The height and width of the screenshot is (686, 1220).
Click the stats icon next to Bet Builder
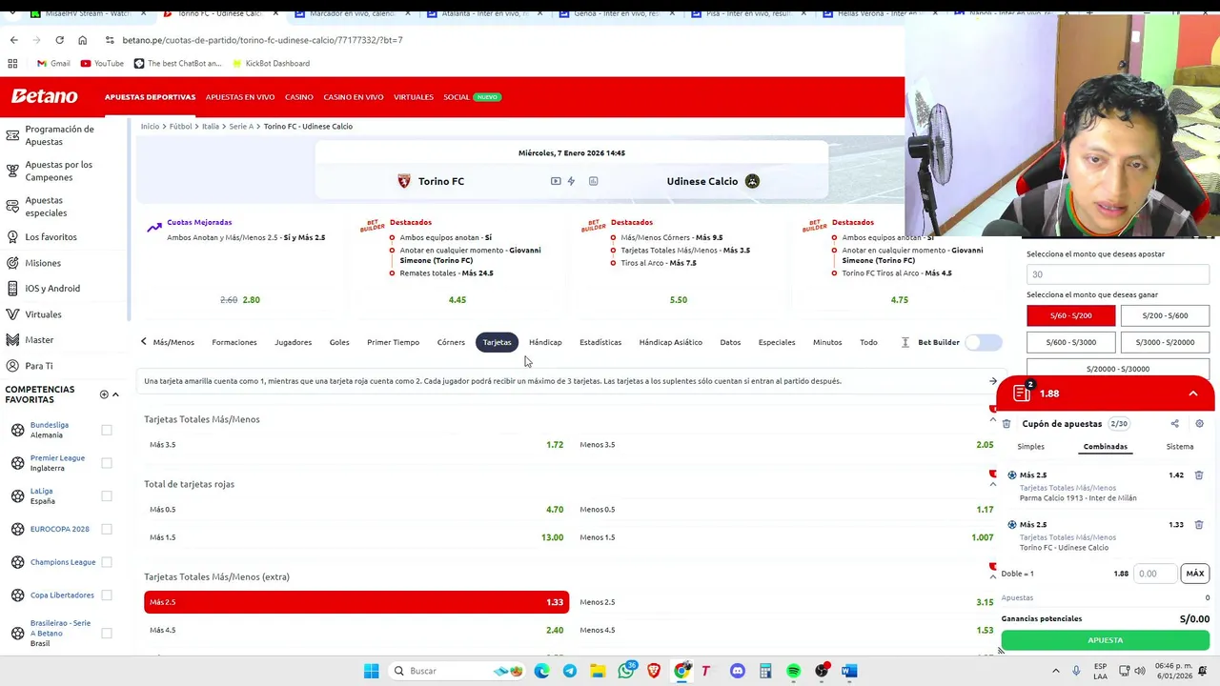tap(905, 342)
